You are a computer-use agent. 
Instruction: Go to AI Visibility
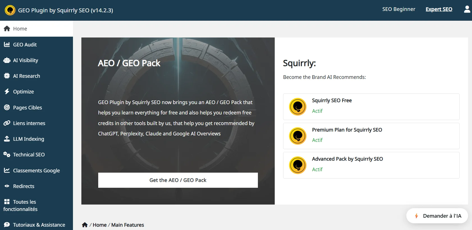[36, 60]
